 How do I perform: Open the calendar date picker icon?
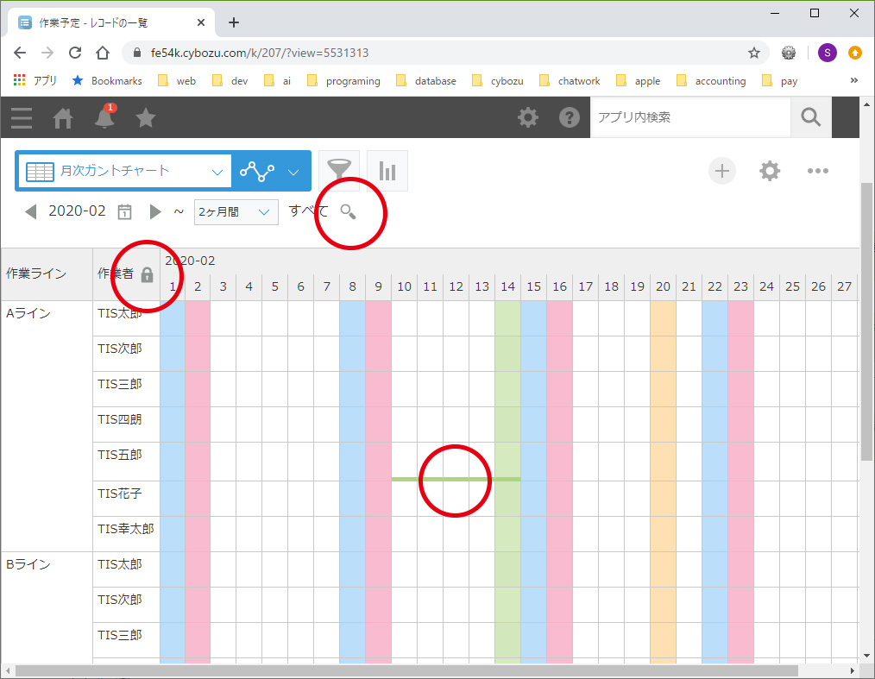(x=124, y=212)
